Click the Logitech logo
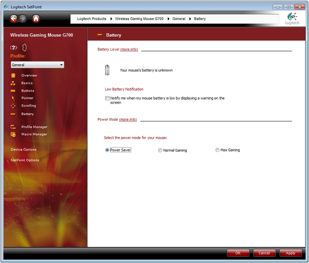 pos(292,19)
